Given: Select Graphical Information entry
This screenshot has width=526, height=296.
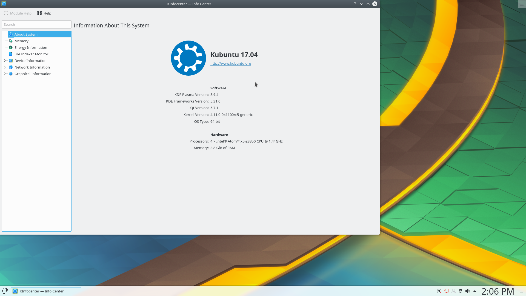Looking at the screenshot, I should coord(33,74).
